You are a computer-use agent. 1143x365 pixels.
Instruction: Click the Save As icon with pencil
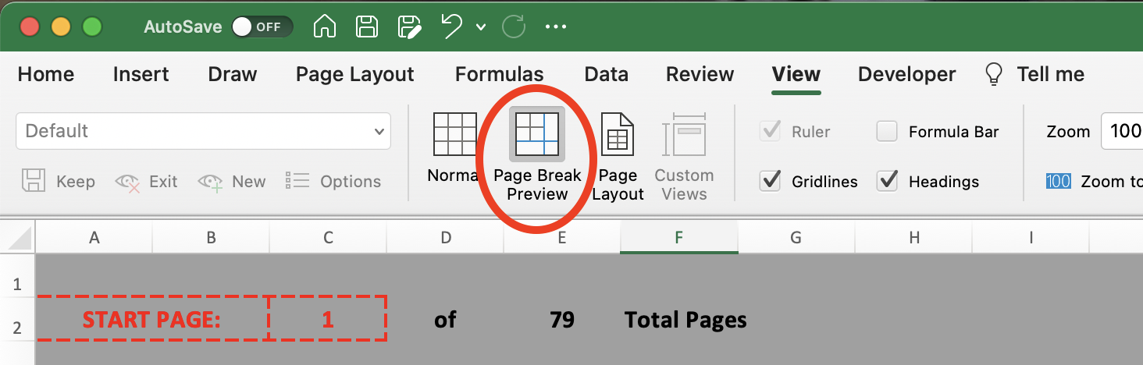(x=409, y=27)
